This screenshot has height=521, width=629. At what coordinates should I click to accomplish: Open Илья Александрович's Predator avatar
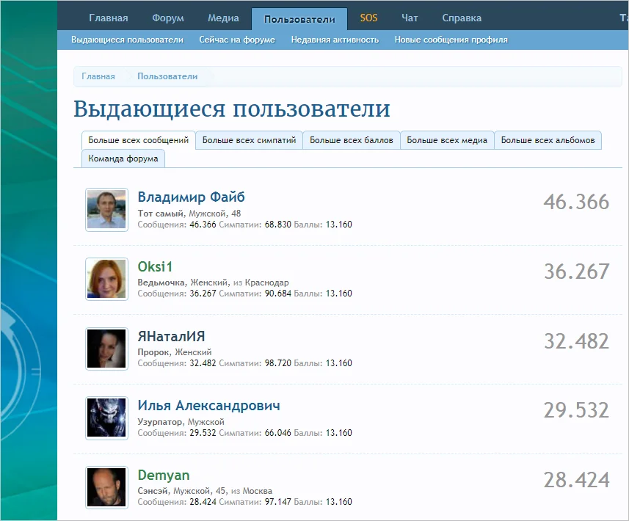106,418
